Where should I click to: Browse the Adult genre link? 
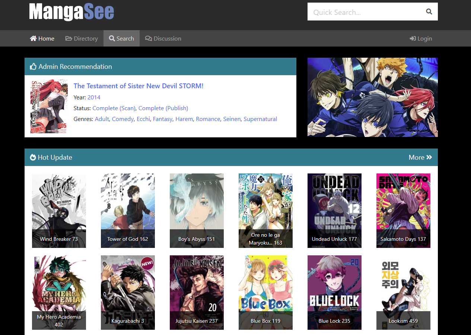tap(102, 119)
